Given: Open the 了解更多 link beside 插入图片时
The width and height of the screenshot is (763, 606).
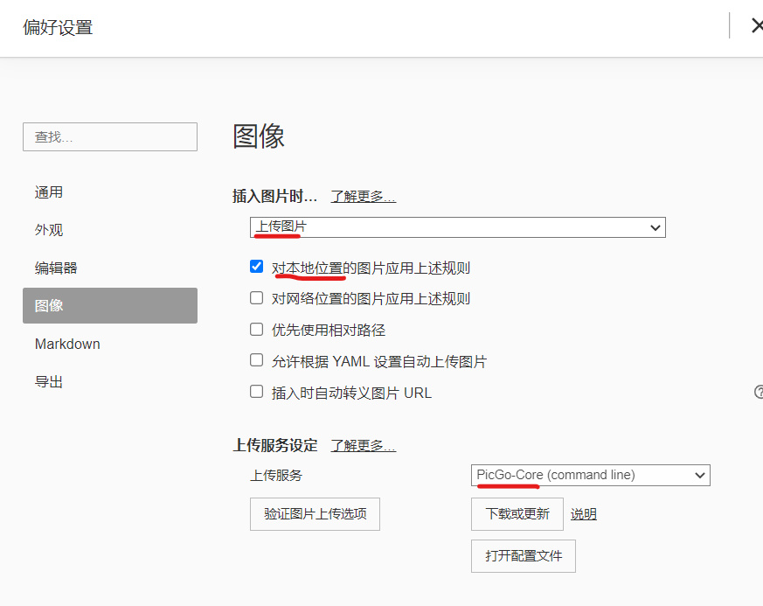Looking at the screenshot, I should (x=362, y=196).
